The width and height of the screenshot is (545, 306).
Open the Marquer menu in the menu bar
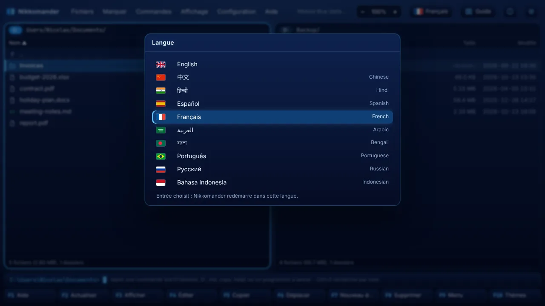coord(115,11)
